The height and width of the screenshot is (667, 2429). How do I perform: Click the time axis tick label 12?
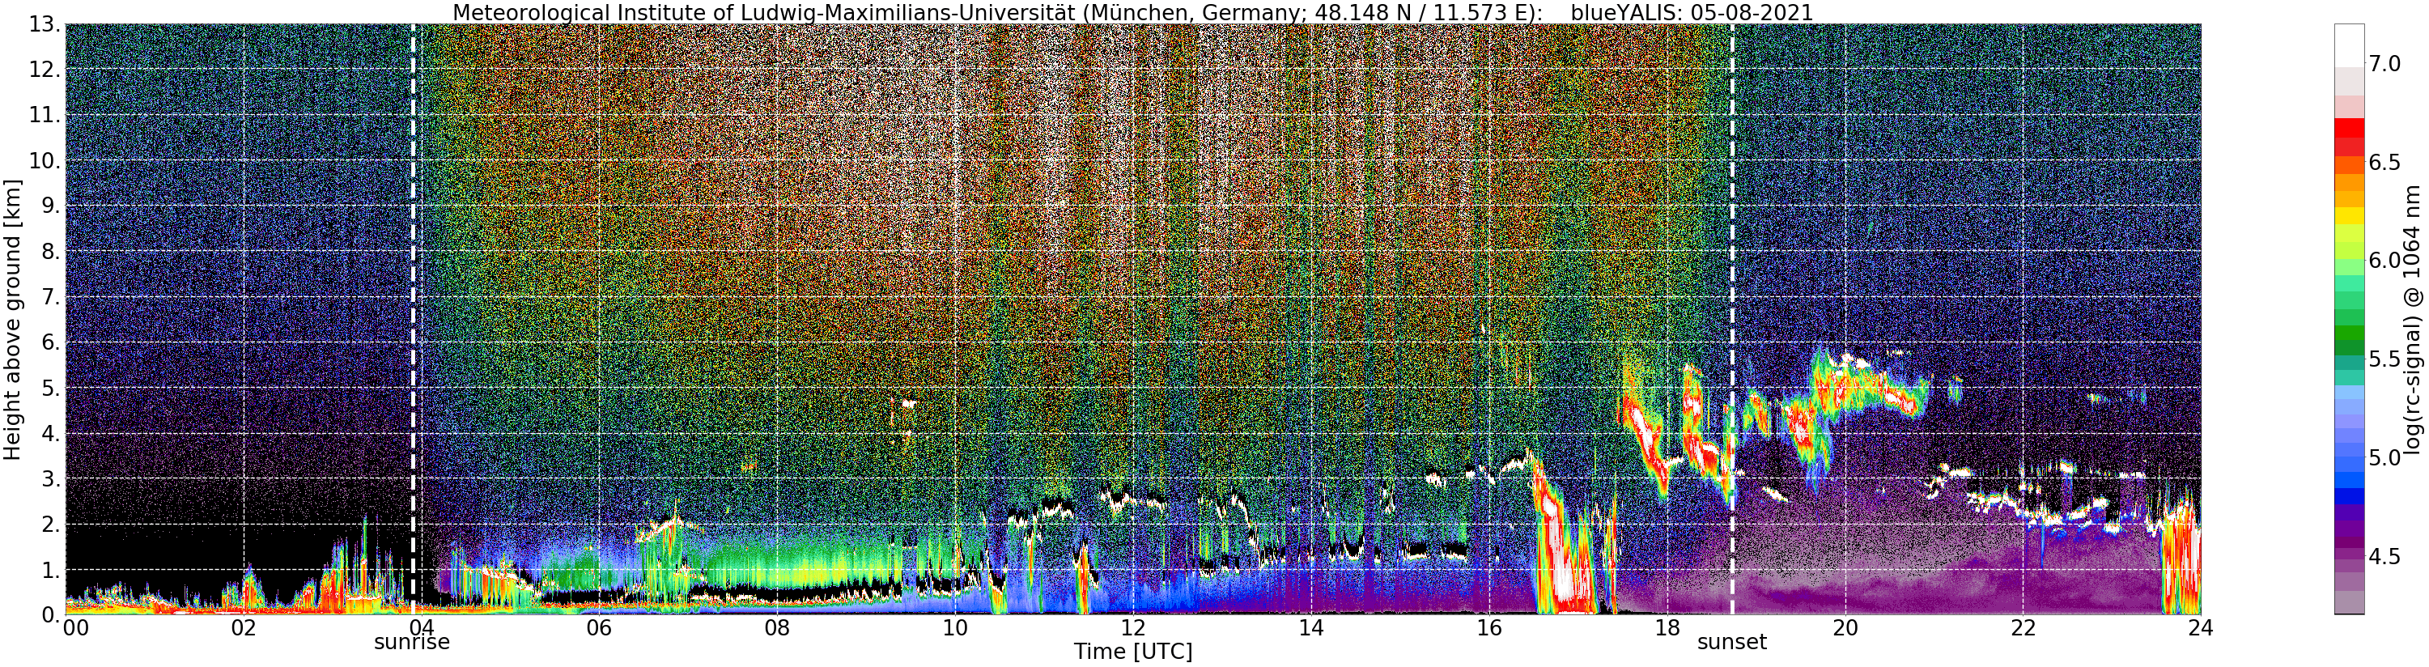pos(1132,628)
